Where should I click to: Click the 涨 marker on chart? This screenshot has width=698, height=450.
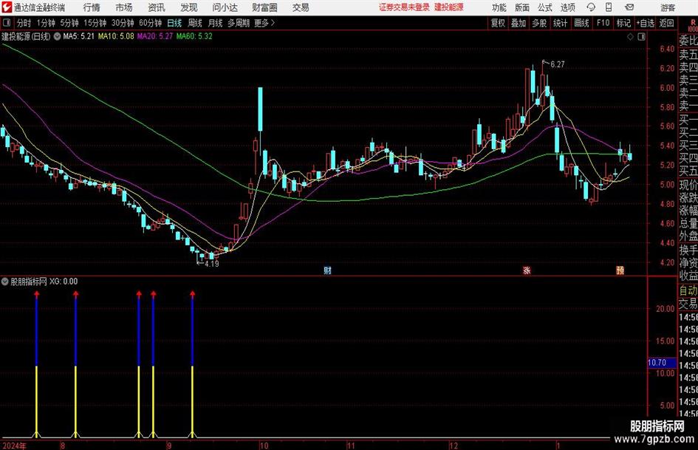click(527, 270)
